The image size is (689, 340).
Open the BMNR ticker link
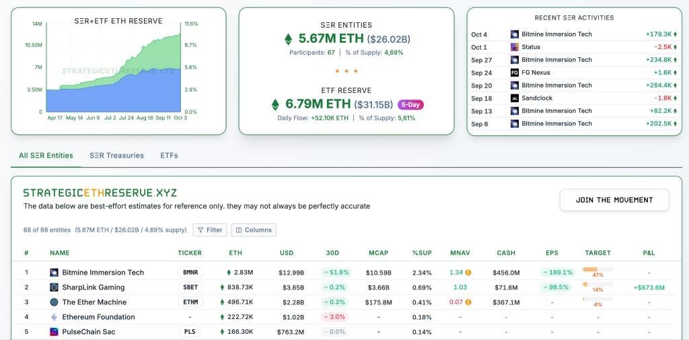[190, 273]
